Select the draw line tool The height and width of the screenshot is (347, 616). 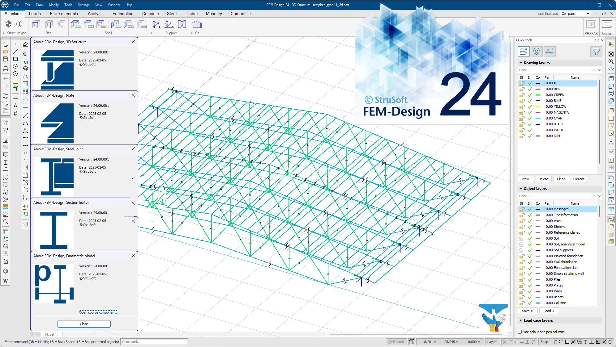[15, 52]
